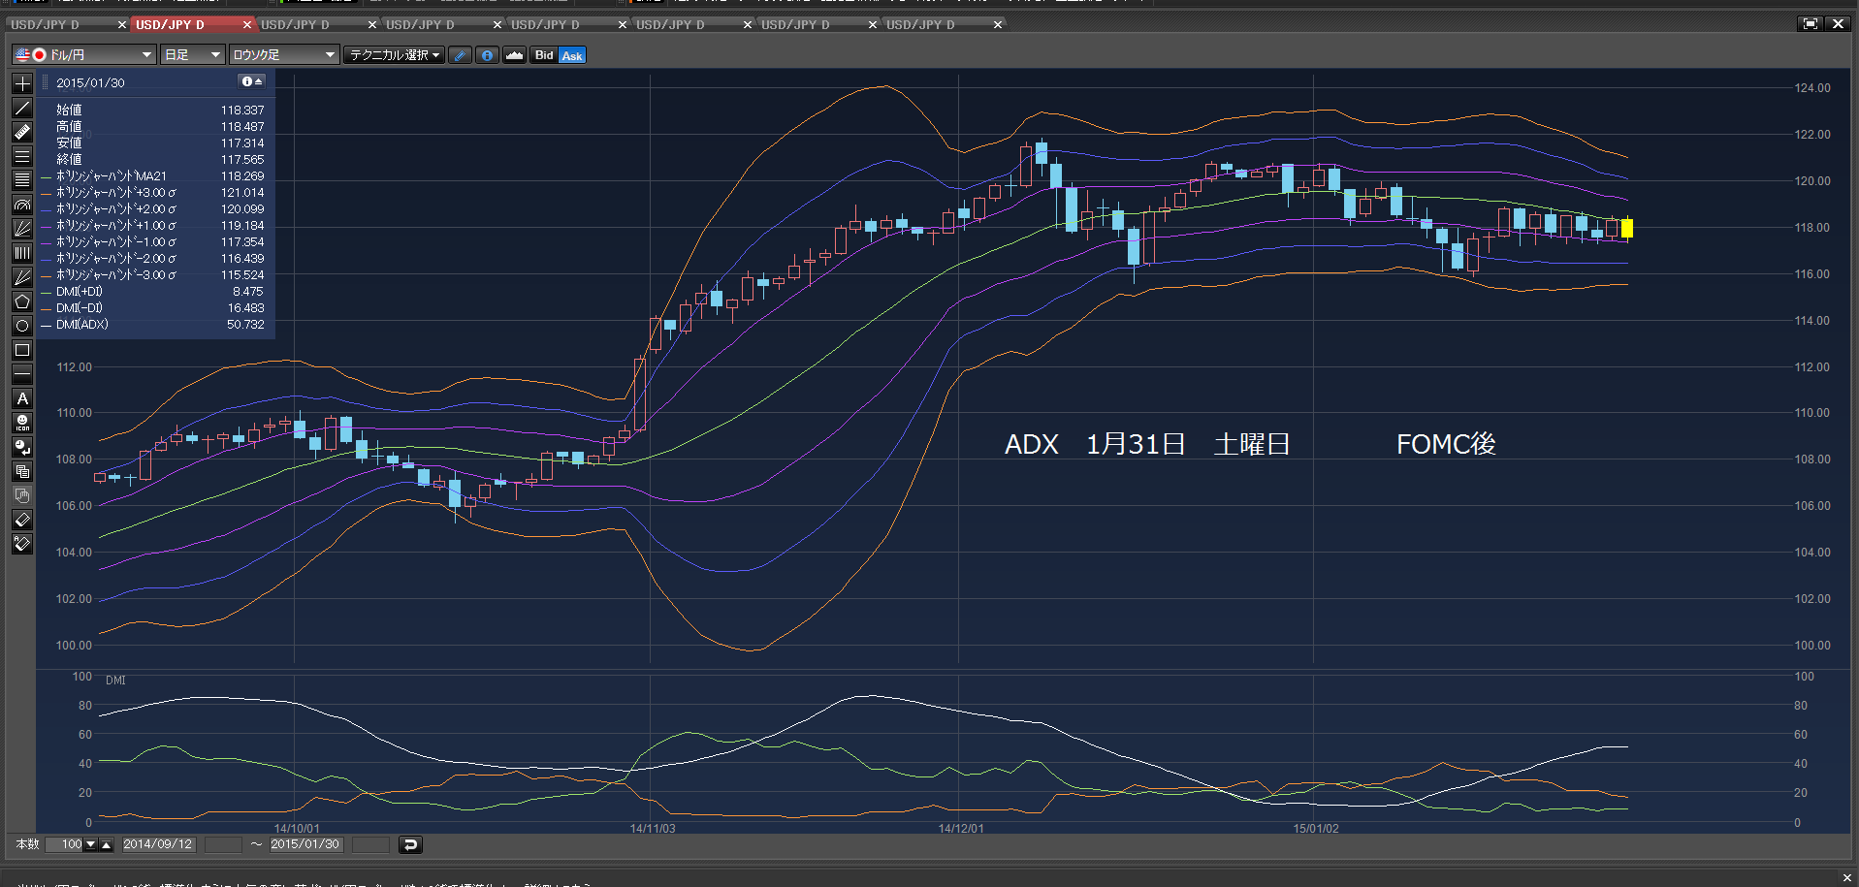
Task: Click the ADX 1月31日 土曜日 annotation
Action: (1147, 444)
